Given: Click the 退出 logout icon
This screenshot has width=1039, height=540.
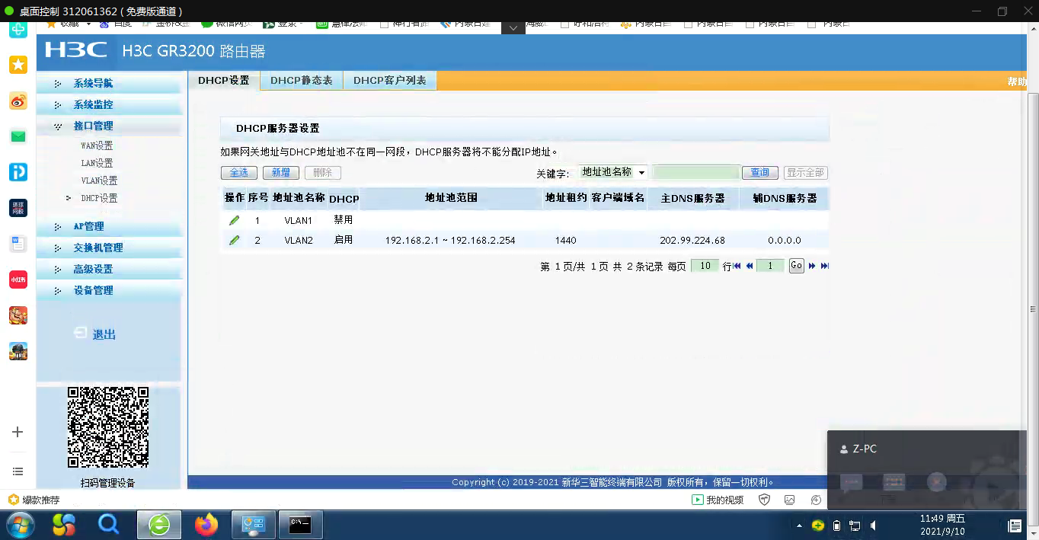Looking at the screenshot, I should click(x=81, y=334).
